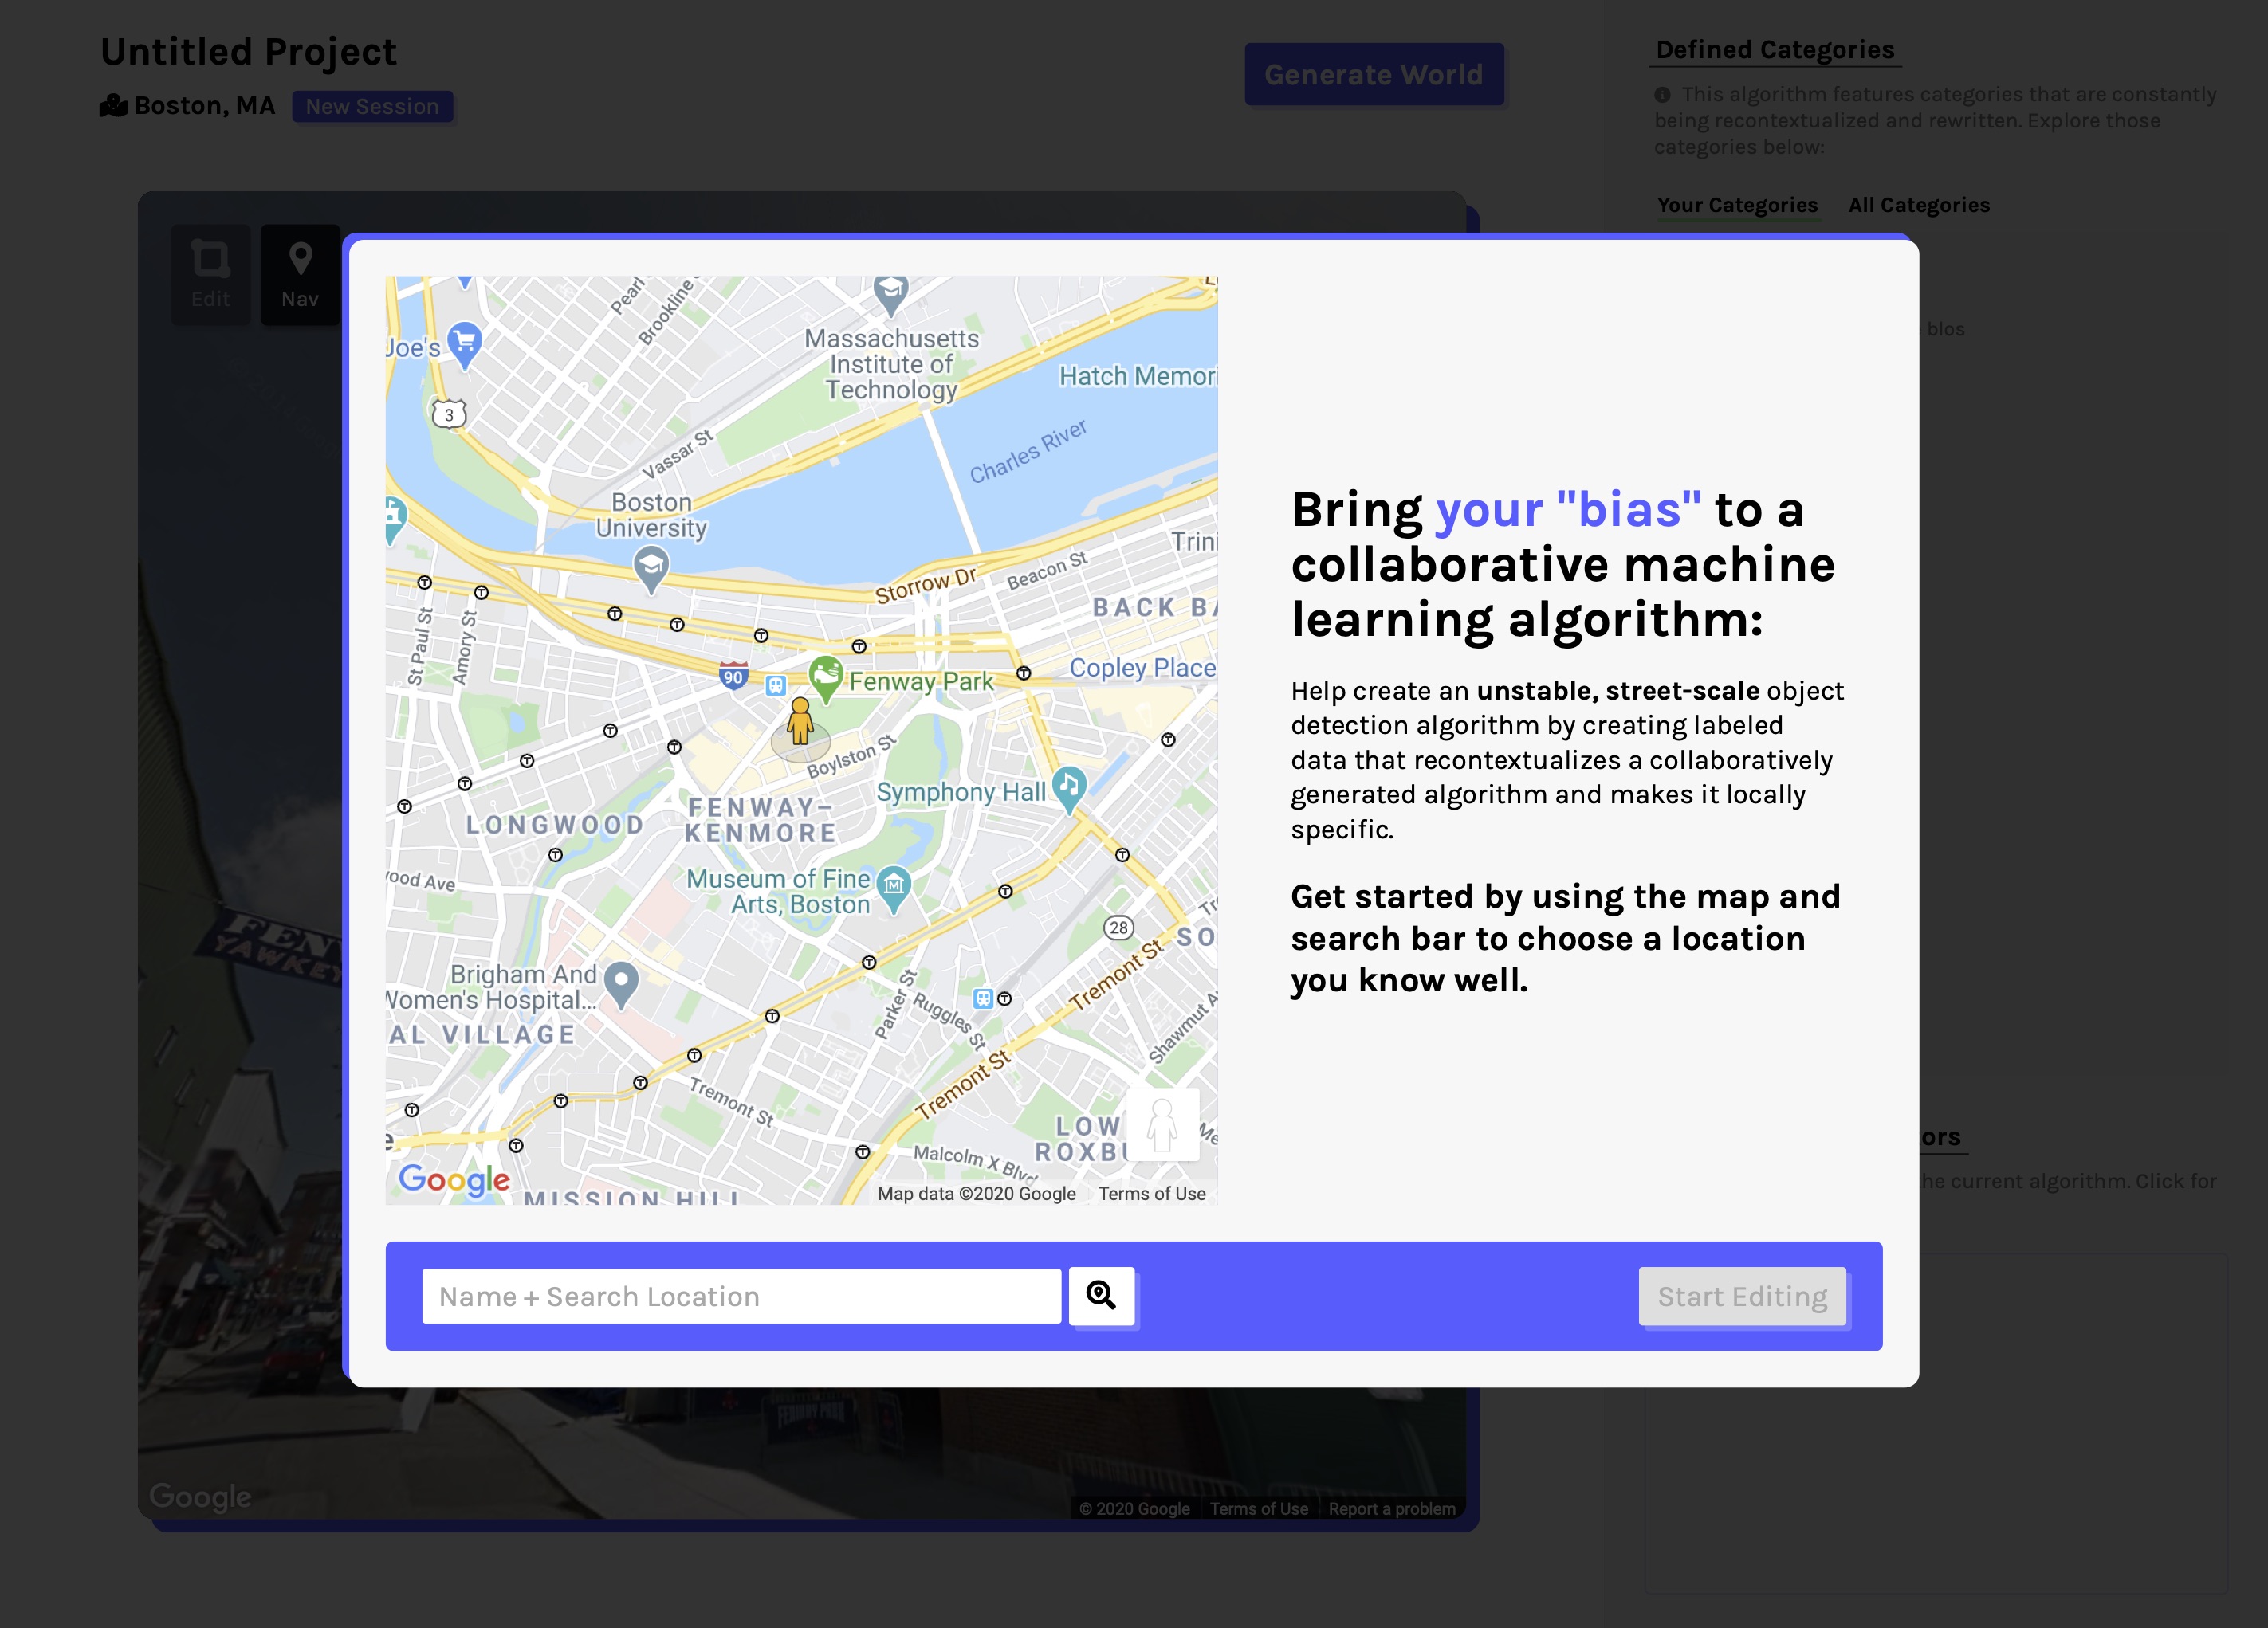This screenshot has width=2268, height=1628.
Task: Select the Nav pin tool
Action: 300,274
